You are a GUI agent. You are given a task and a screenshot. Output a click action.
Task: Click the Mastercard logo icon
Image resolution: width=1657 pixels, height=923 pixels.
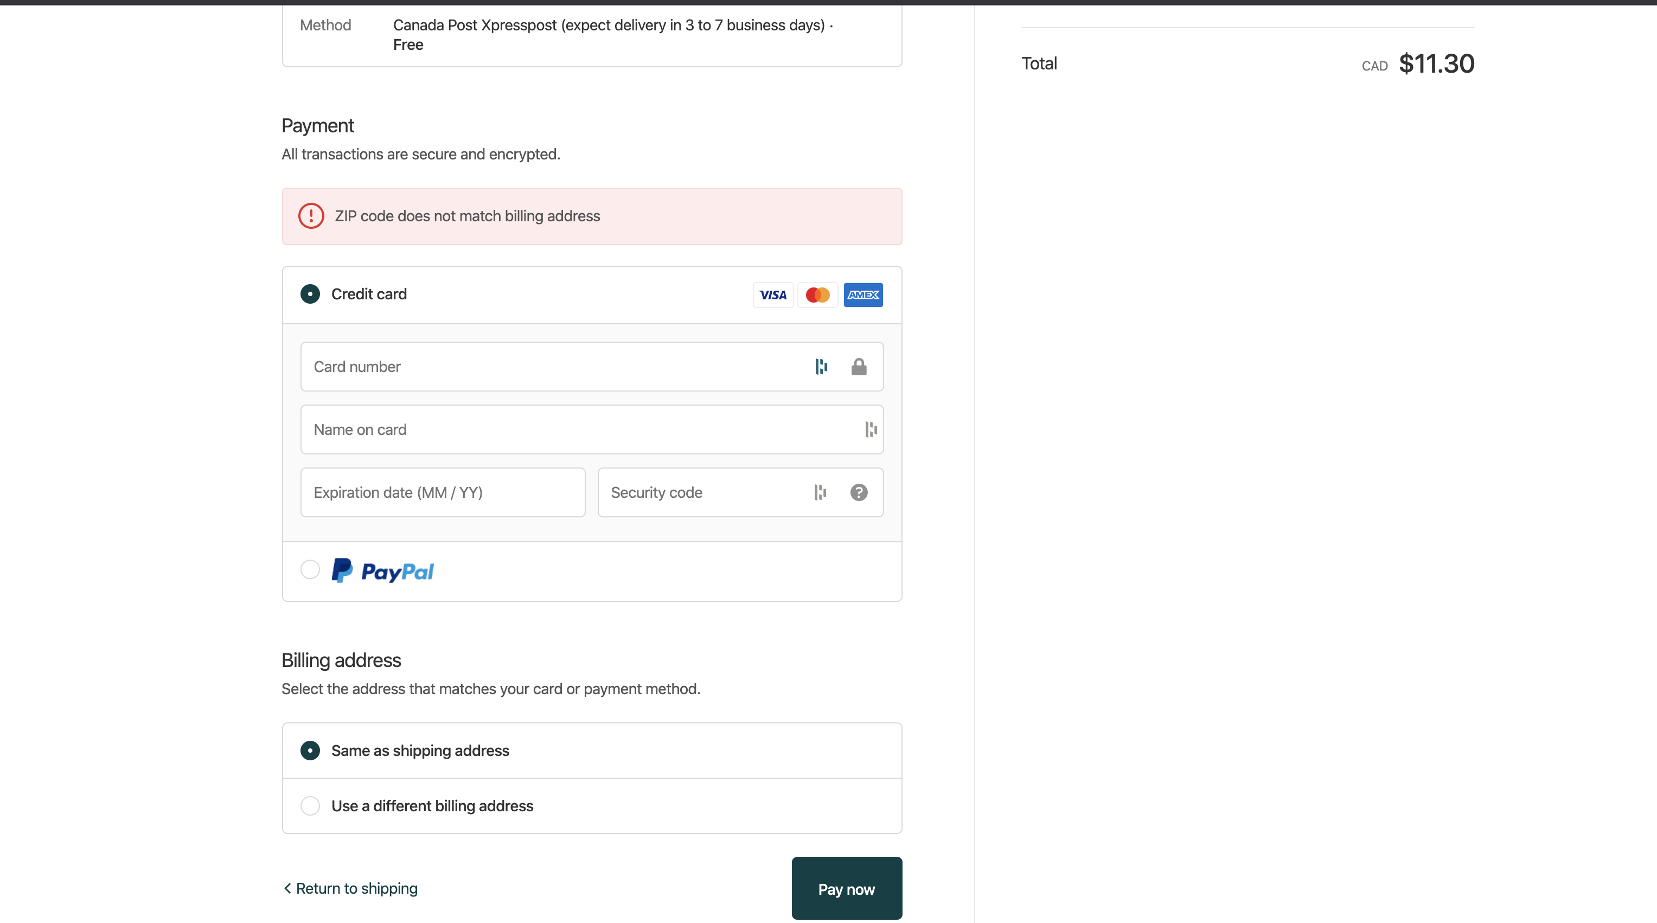point(817,295)
